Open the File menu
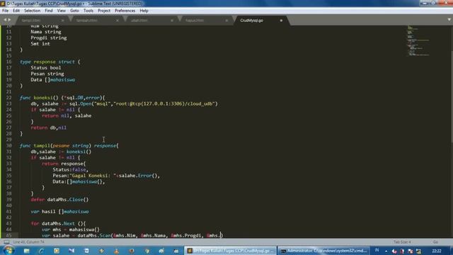This screenshot has height=255, width=453. 5,11
